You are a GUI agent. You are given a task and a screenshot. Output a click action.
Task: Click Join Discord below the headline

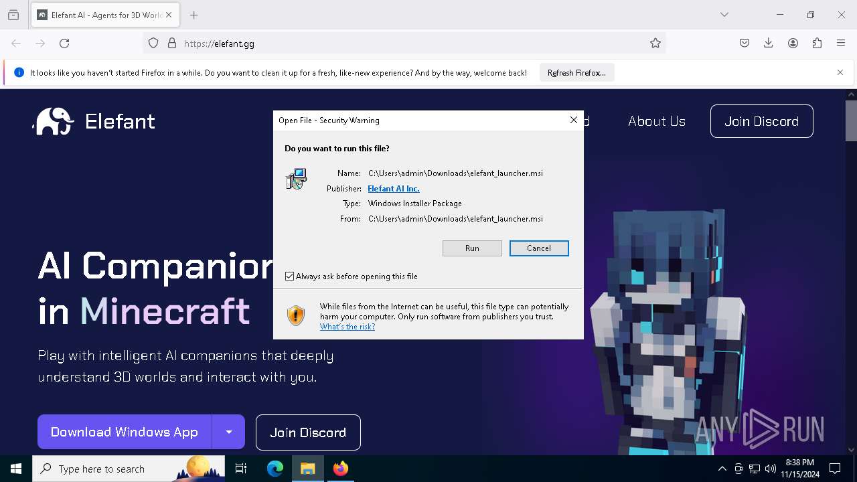point(308,432)
